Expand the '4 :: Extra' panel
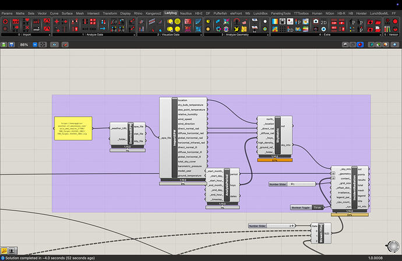 [326, 34]
